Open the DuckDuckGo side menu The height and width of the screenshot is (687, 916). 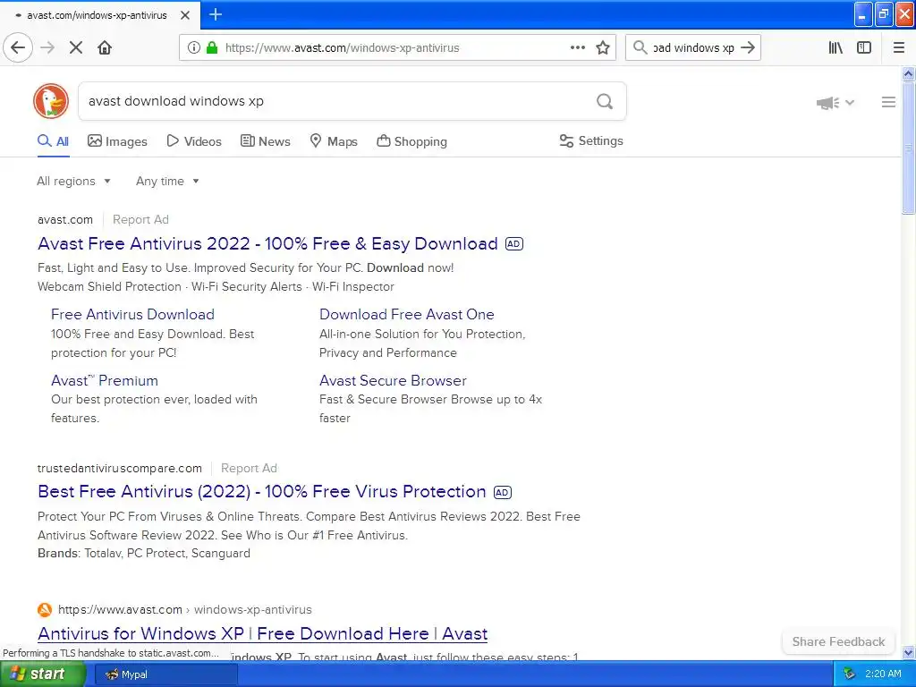pos(888,102)
